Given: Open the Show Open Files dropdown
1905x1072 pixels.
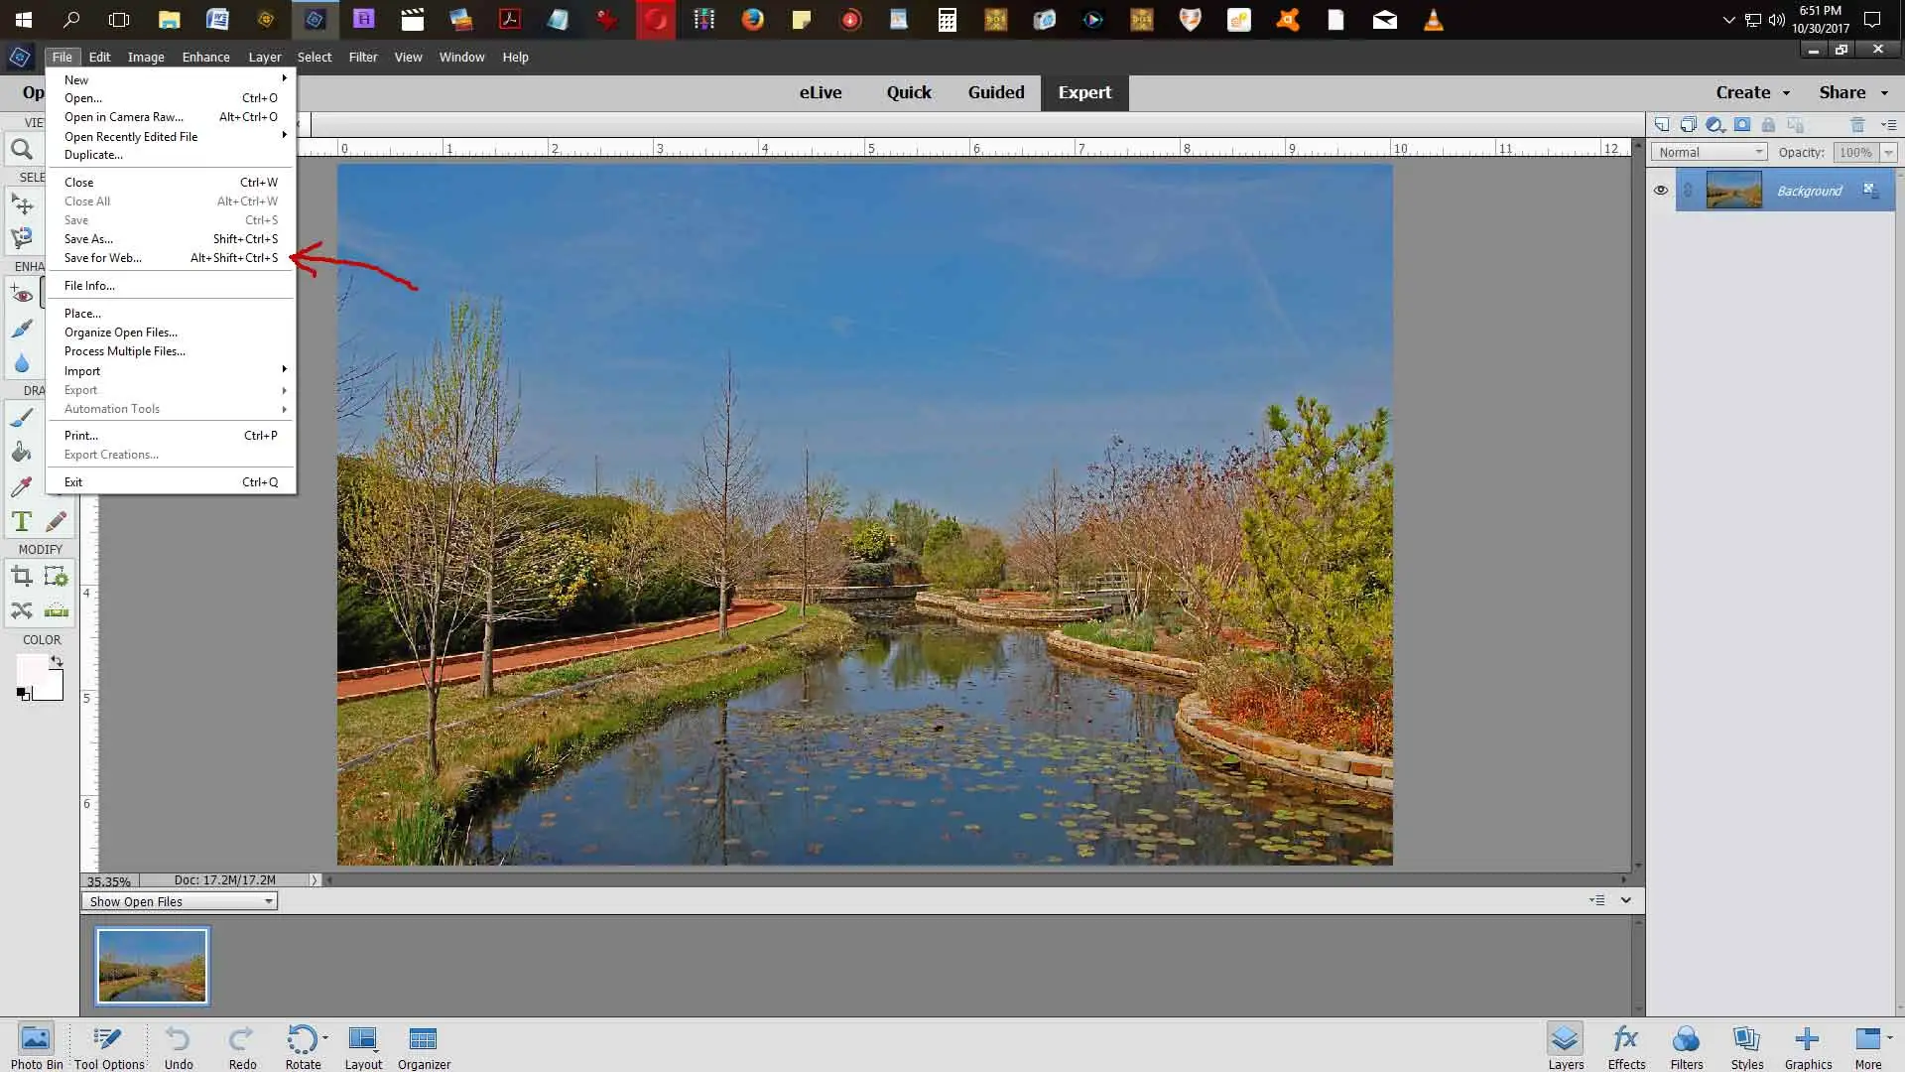Looking at the screenshot, I should coord(179,901).
